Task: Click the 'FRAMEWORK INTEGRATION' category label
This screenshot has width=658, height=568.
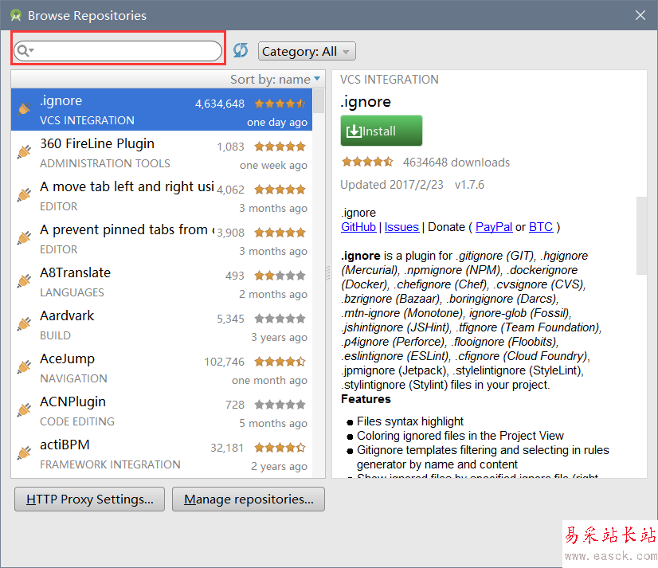Action: [x=110, y=464]
